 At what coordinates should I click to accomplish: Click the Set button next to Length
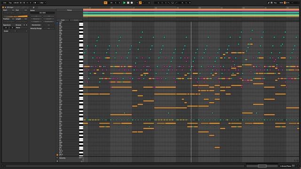pyautogui.click(x=26, y=19)
